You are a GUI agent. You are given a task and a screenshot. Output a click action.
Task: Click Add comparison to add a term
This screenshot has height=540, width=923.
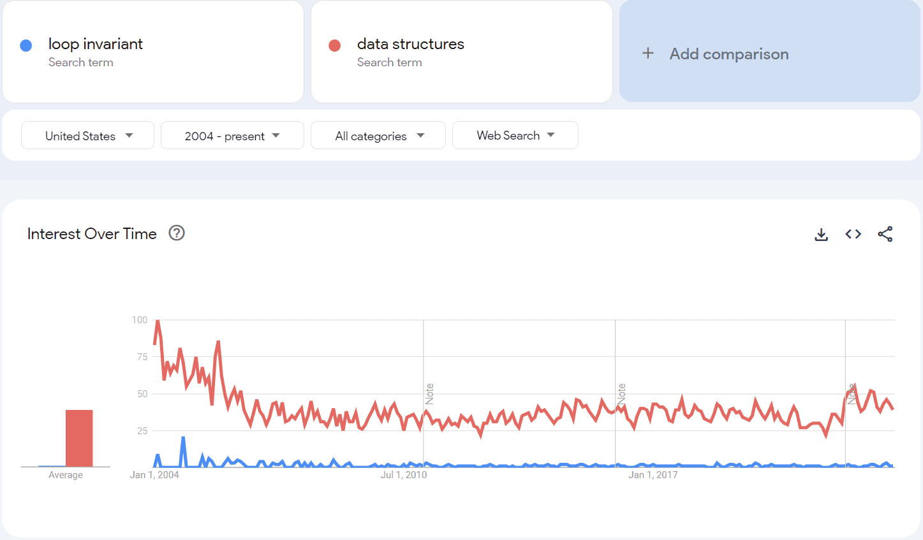tap(729, 54)
